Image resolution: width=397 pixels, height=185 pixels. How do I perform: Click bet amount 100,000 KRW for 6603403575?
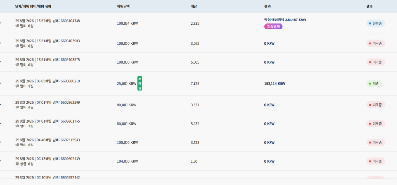[127, 62]
